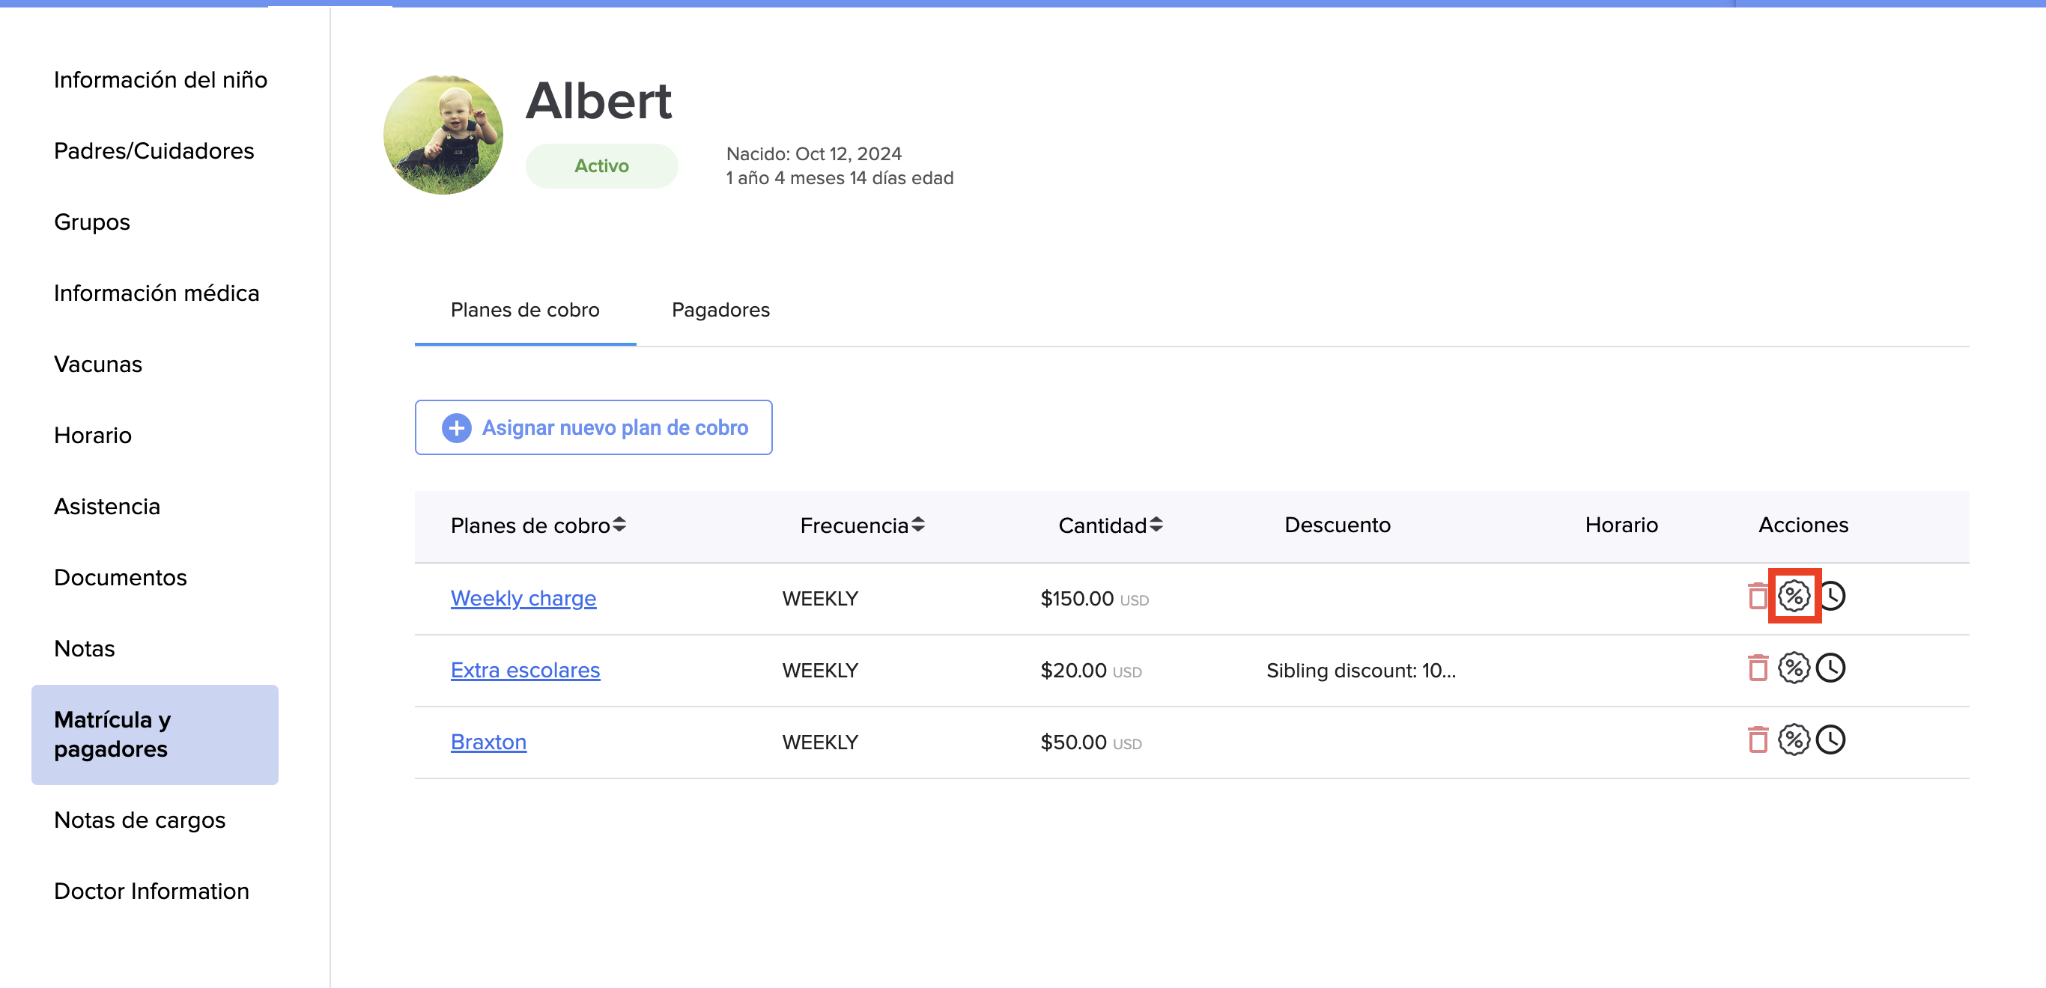Viewport: 2046px width, 988px height.
Task: Select the Planes de cobro tab
Action: point(524,311)
